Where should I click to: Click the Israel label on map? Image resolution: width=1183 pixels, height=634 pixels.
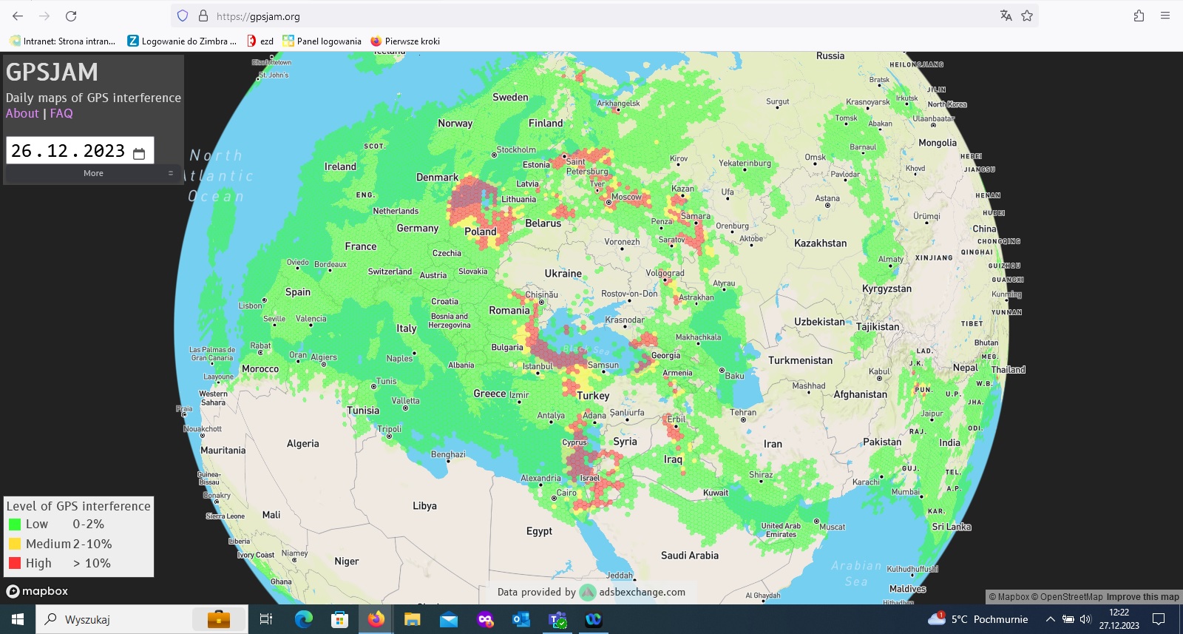coord(590,478)
